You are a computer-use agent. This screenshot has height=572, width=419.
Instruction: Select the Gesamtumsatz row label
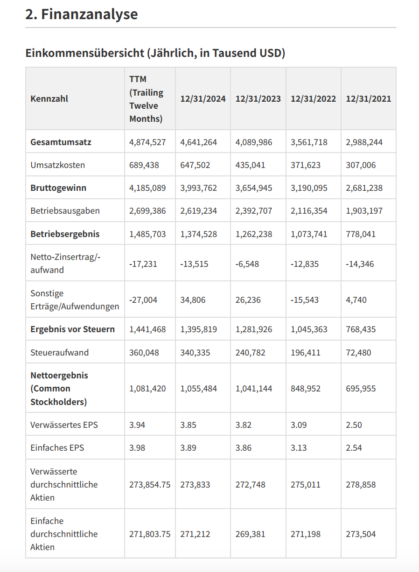point(61,142)
